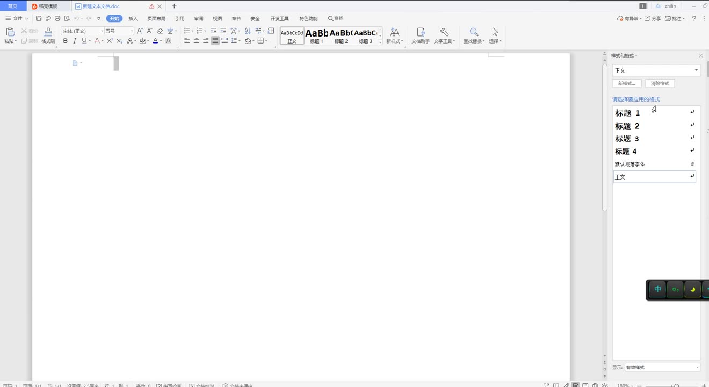
Task: Expand quick access toolbar customize arrow
Action: point(99,19)
